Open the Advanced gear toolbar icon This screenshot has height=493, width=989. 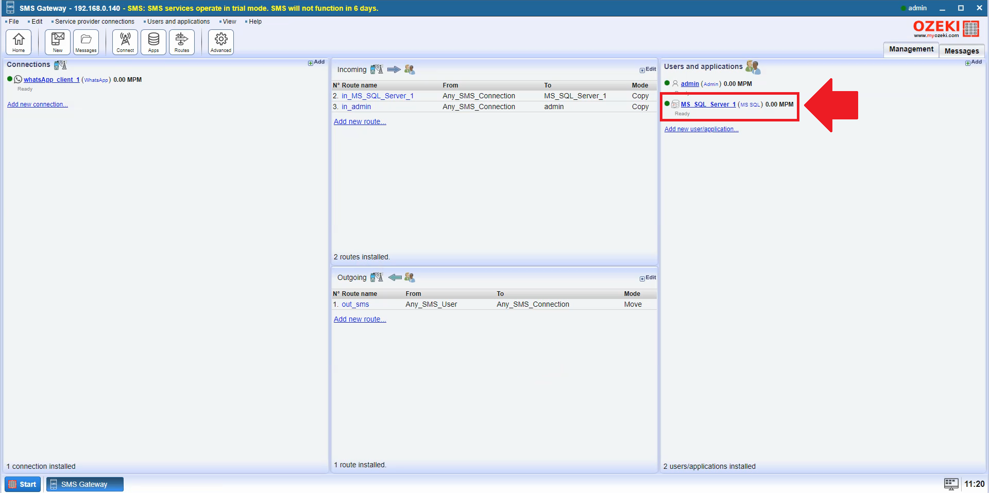[x=221, y=42]
